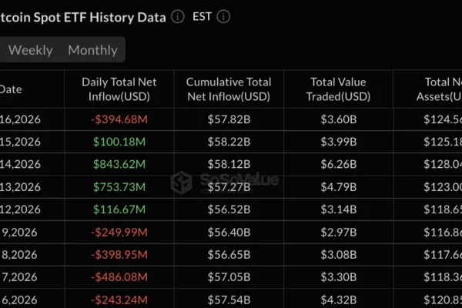Sort by Cumulative Total Net Inflow header
462x308 pixels.
click(229, 89)
